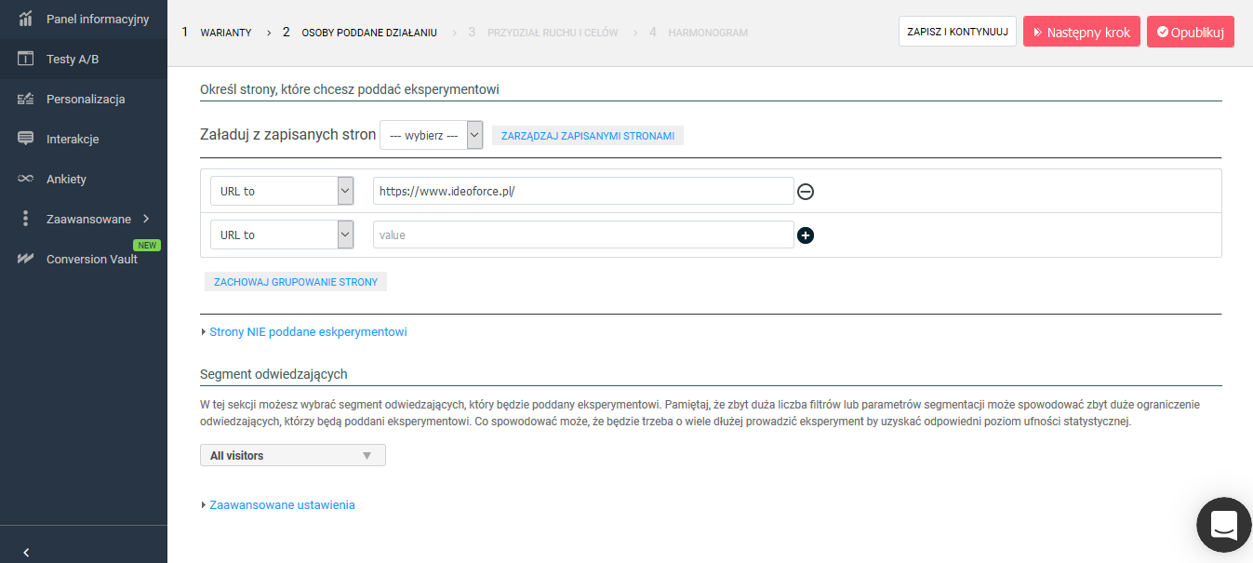Open the Zaawansowane sidebar menu
Screen dimensions: 1253x563
88,219
